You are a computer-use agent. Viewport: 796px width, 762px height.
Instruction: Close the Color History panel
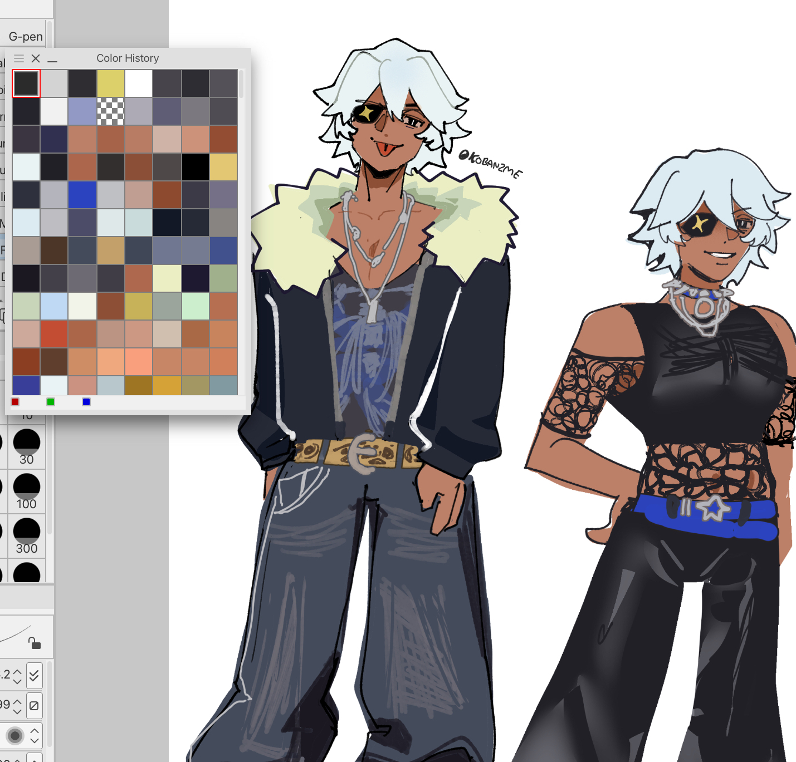36,58
